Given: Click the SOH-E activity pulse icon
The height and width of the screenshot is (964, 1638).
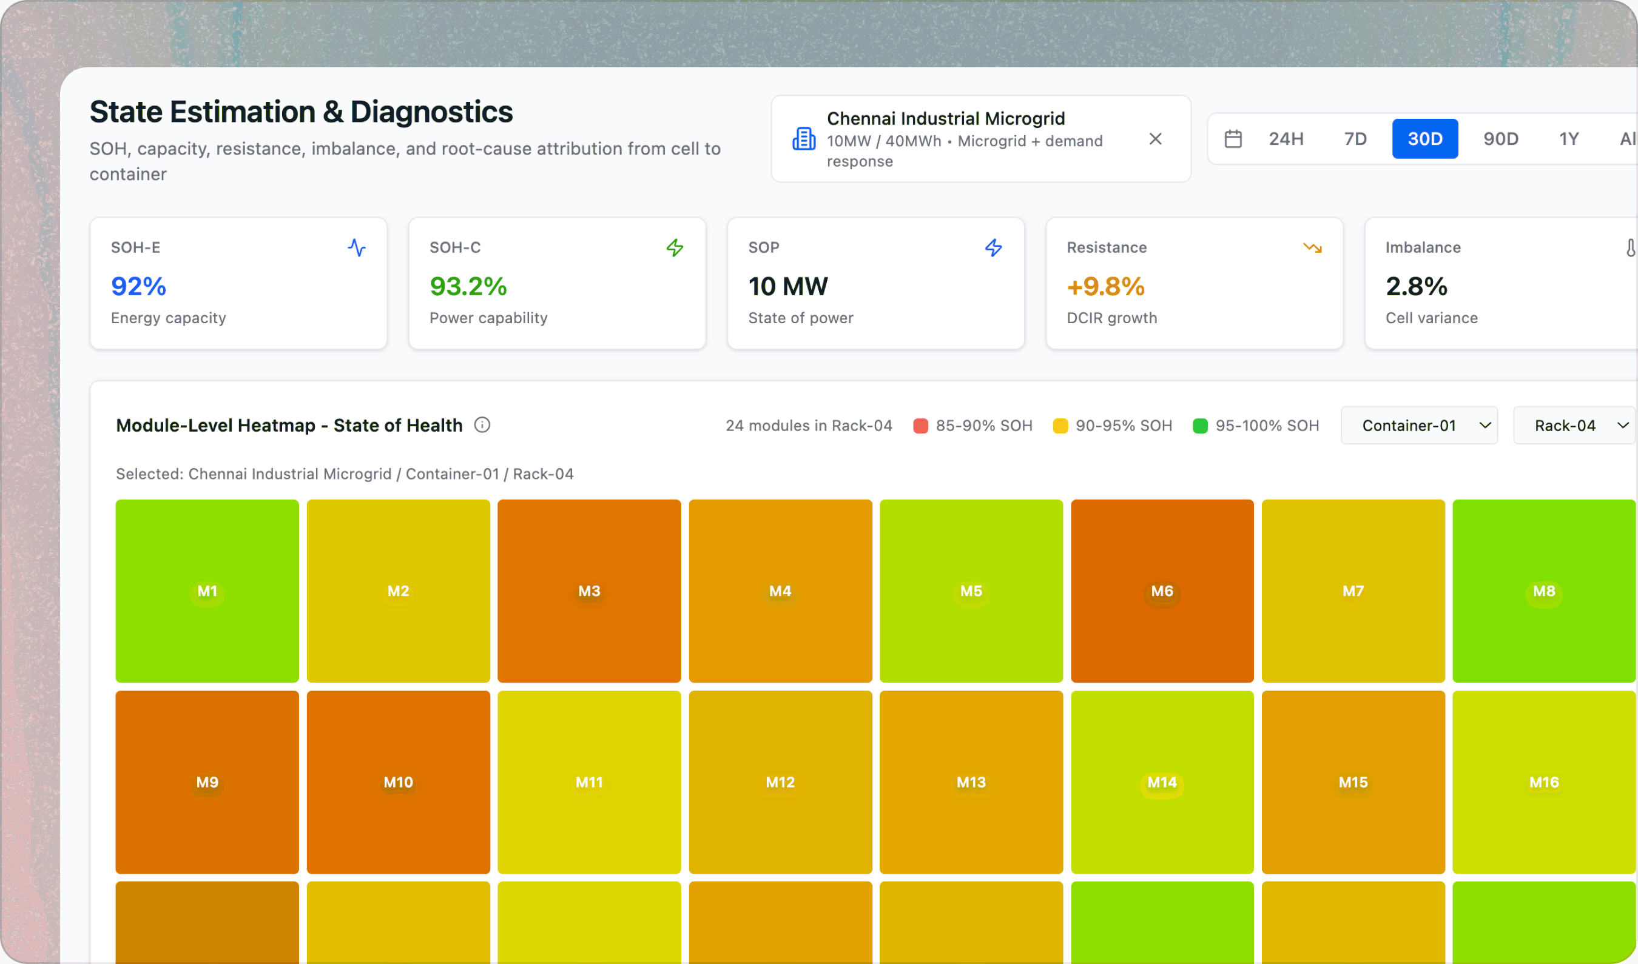Looking at the screenshot, I should [356, 247].
